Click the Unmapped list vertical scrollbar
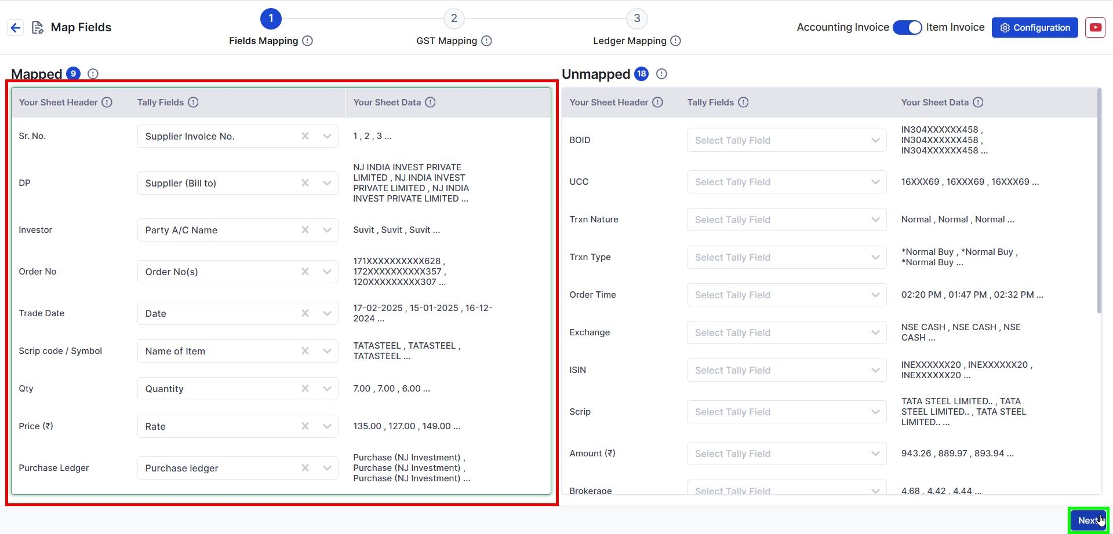Screen dimensions: 1113x534 tap(1099, 203)
